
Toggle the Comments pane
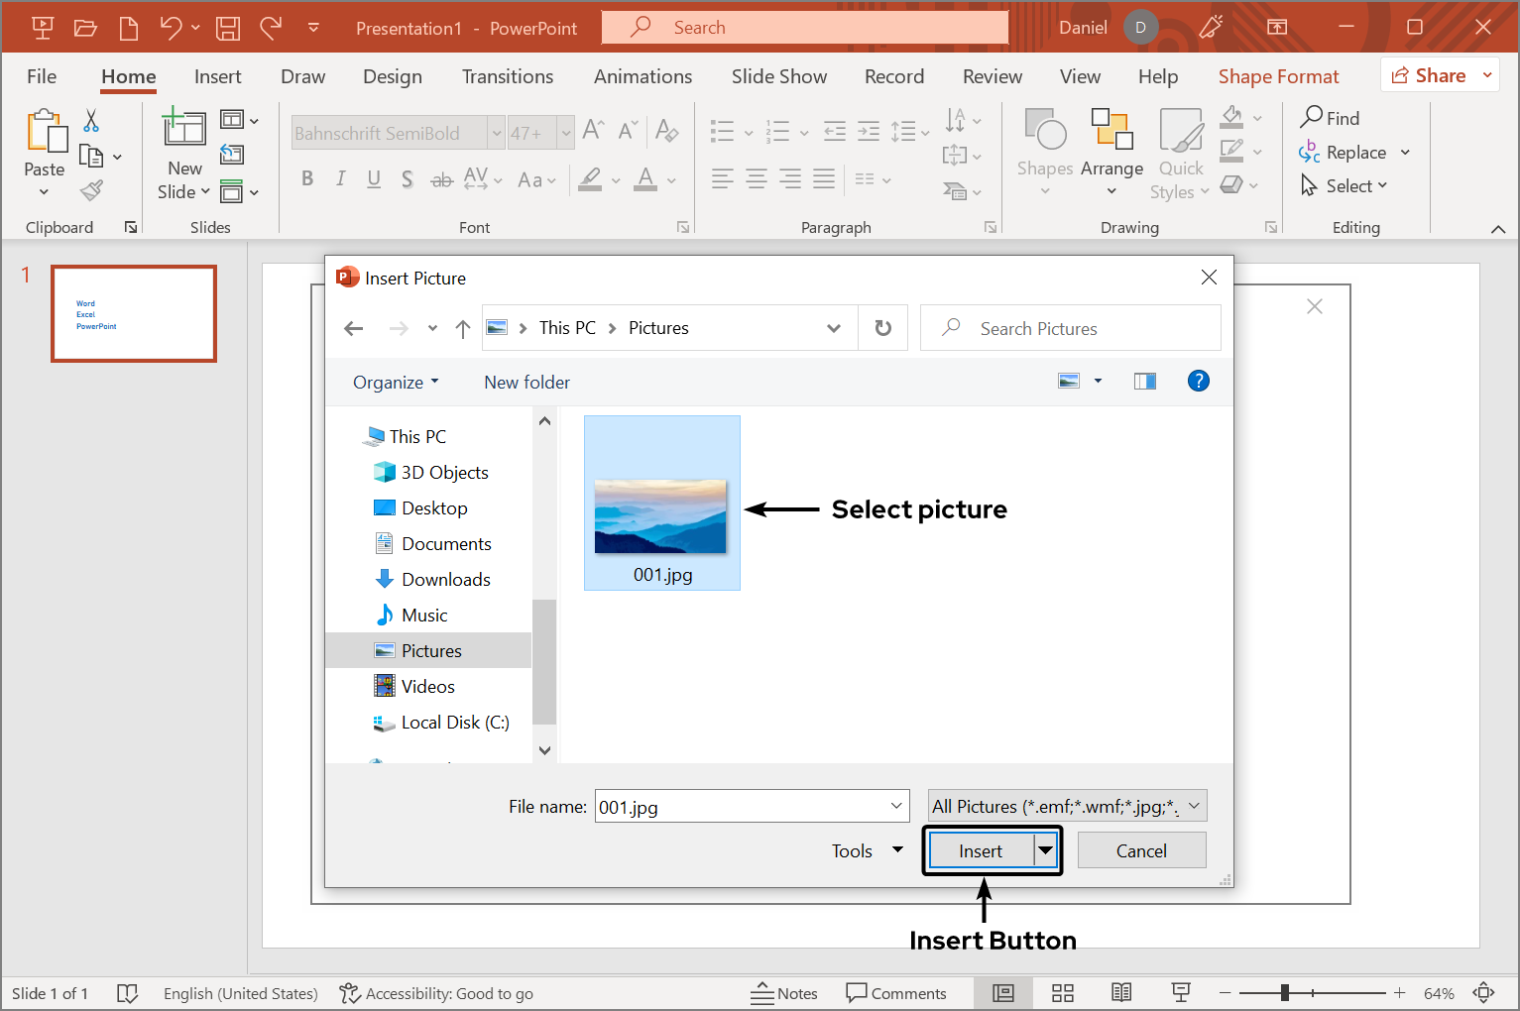pyautogui.click(x=896, y=993)
